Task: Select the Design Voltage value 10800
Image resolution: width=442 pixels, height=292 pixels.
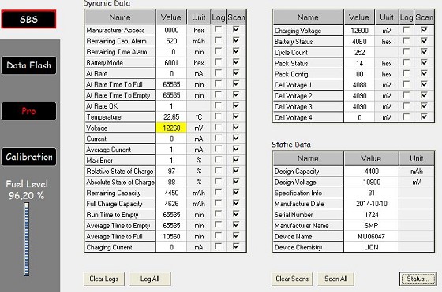Action: click(372, 182)
